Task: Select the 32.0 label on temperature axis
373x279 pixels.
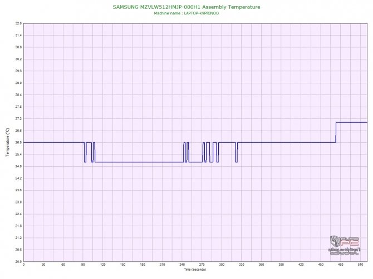Action: pyautogui.click(x=18, y=23)
